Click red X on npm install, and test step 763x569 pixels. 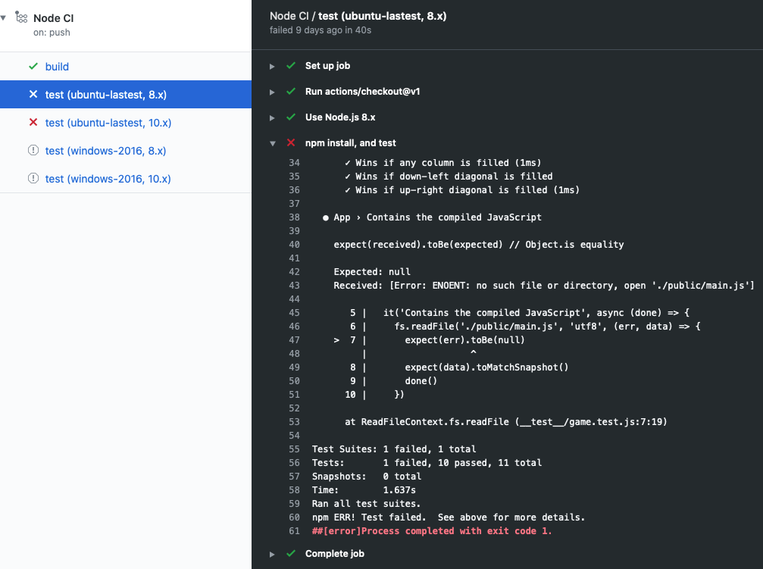(290, 142)
